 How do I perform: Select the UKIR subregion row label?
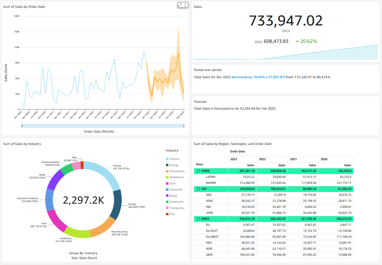pyautogui.click(x=210, y=255)
